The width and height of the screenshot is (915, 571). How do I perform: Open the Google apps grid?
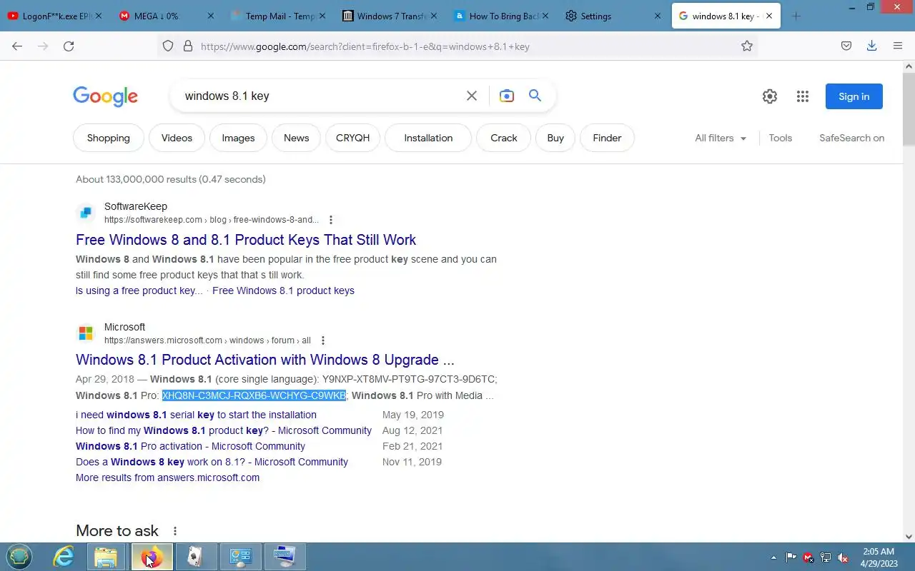click(x=803, y=96)
